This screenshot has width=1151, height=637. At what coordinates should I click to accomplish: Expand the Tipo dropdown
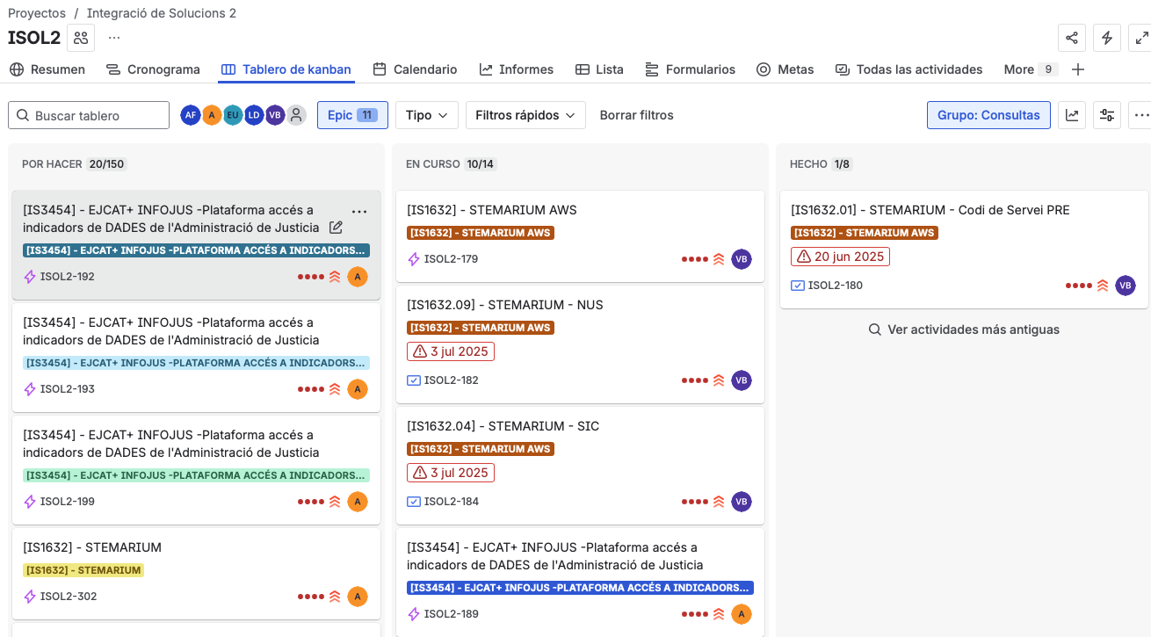point(426,115)
